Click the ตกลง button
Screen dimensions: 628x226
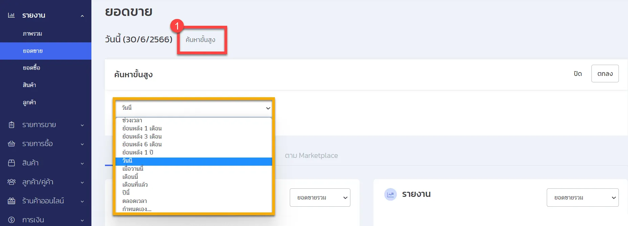point(605,74)
